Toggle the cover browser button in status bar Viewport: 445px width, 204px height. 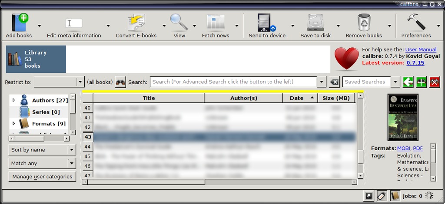click(369, 196)
